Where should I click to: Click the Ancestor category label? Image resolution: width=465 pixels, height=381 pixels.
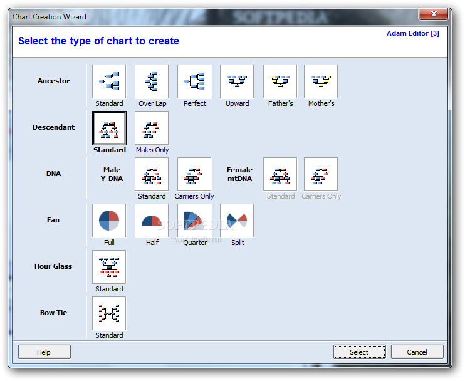click(x=54, y=81)
